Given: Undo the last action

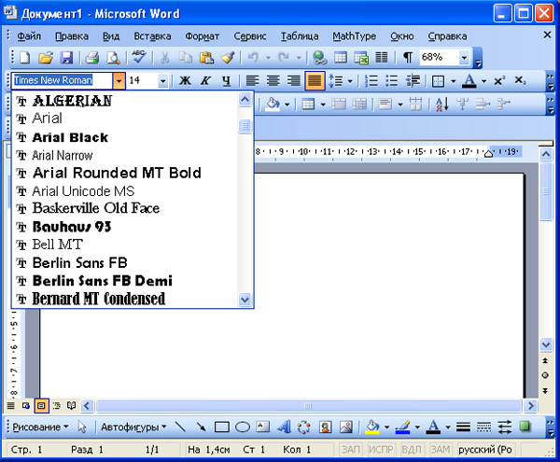Looking at the screenshot, I should (253, 58).
